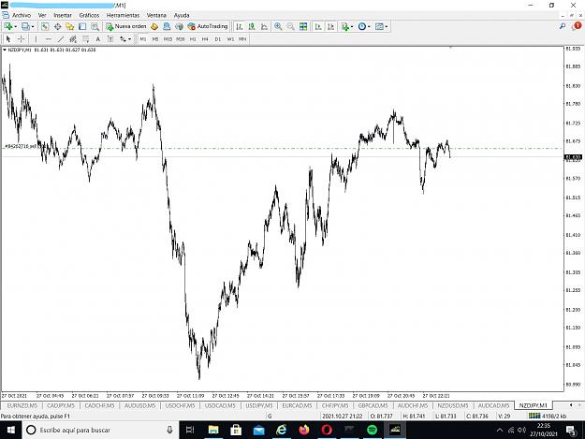Open the Periods clock icon
Viewport: 585px width, 439px height.
coord(362,26)
